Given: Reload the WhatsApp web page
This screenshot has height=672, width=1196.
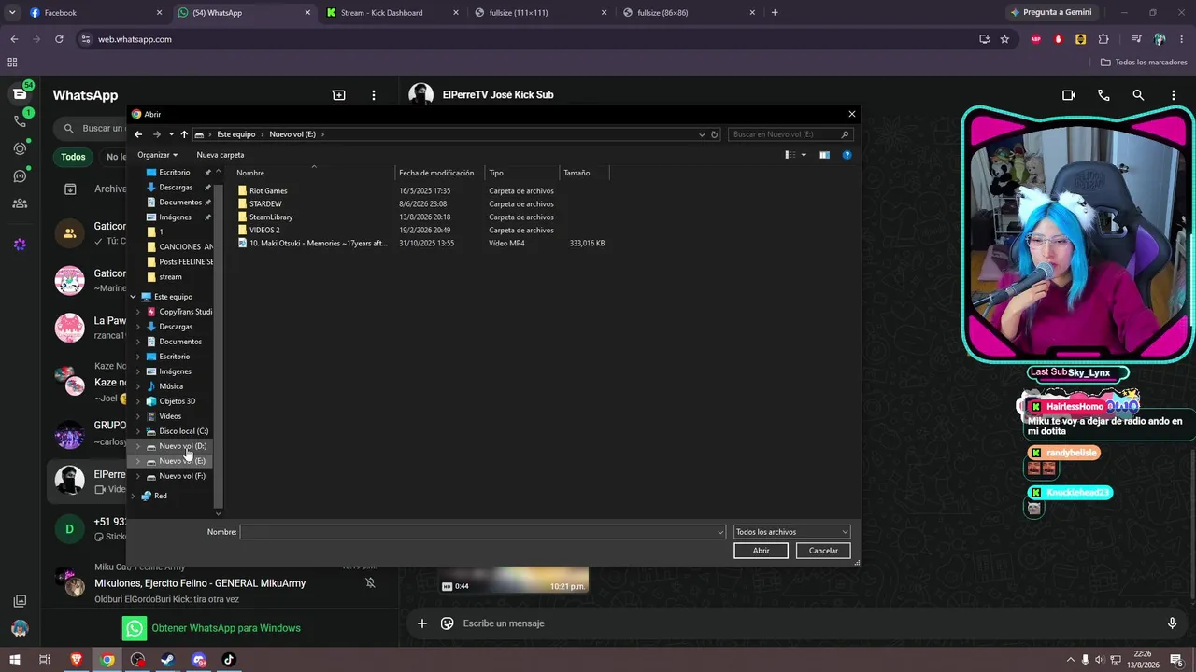Looking at the screenshot, I should [59, 39].
